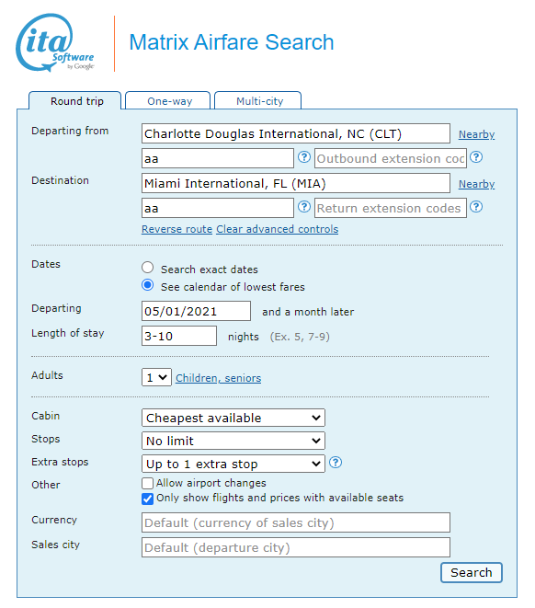Click Nearby link for destination airport

coord(476,184)
